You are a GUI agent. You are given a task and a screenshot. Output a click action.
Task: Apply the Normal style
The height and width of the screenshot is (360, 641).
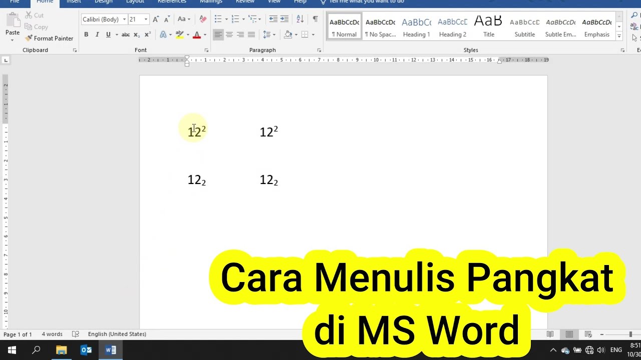point(344,26)
